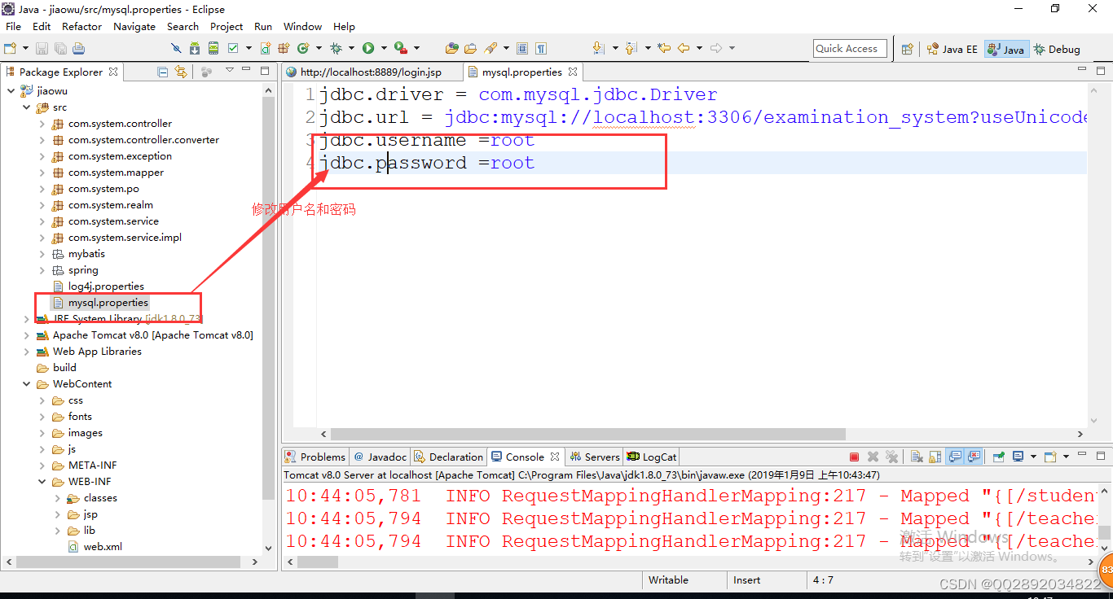Switch to the Java EE perspective
Viewport: 1113px width, 599px height.
[952, 50]
